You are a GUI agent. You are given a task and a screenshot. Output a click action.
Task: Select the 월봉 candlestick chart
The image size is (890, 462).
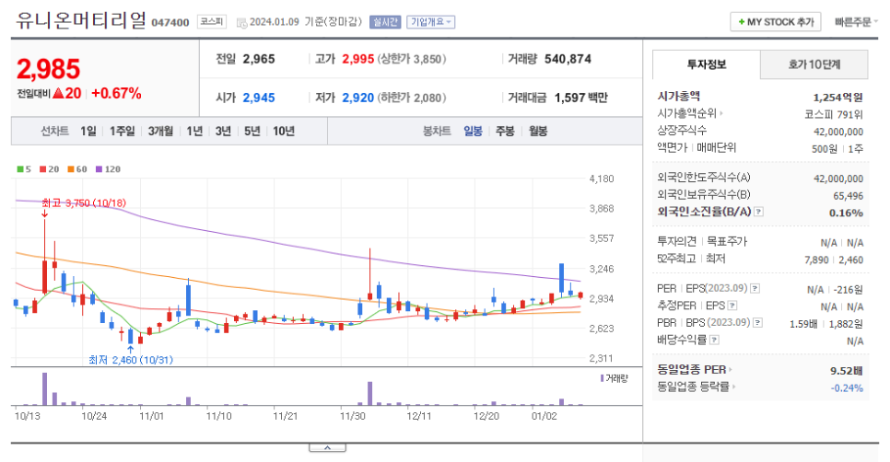(x=538, y=132)
